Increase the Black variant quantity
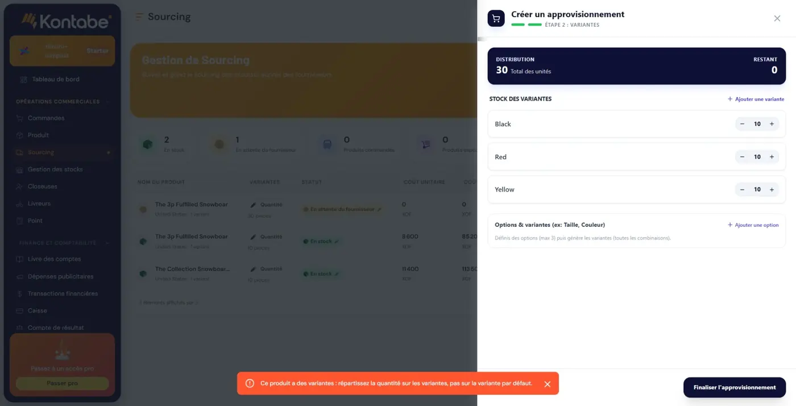 [772, 124]
